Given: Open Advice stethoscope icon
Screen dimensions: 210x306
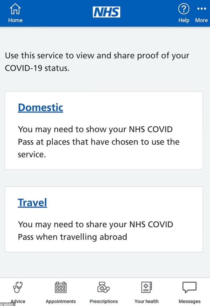Looking at the screenshot, I should (18, 287).
